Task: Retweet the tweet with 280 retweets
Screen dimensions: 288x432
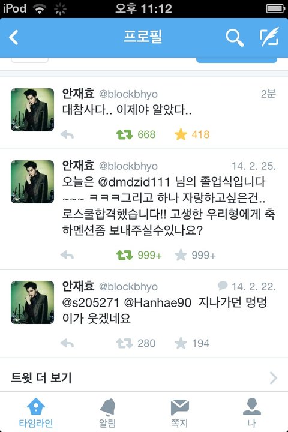Action: tap(125, 343)
